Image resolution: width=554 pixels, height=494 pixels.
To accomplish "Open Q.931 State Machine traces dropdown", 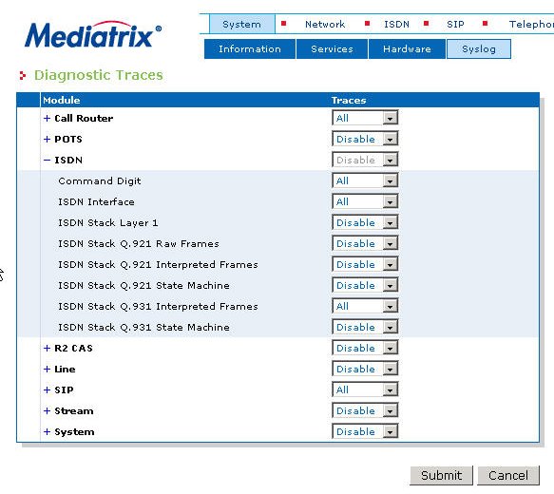I will pyautogui.click(x=365, y=327).
